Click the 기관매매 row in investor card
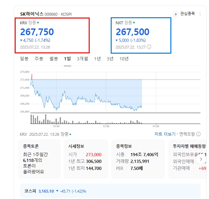The width and height of the screenshot is (209, 199). [x=190, y=168]
